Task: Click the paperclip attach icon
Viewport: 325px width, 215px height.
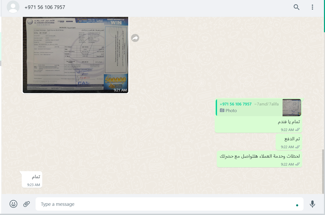Action: [x=26, y=204]
